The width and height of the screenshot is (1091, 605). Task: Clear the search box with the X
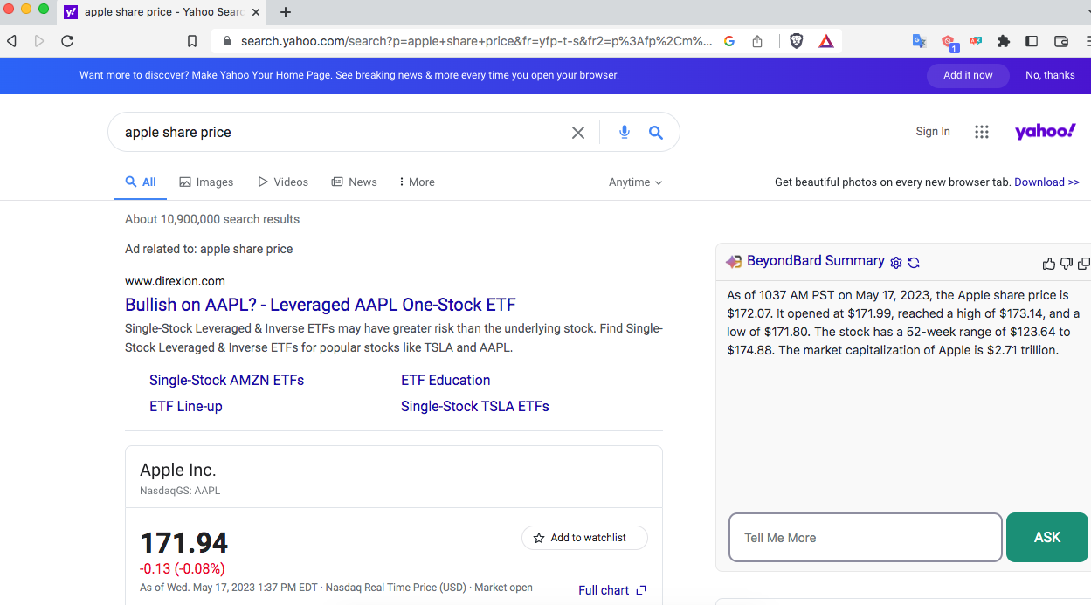[578, 133]
